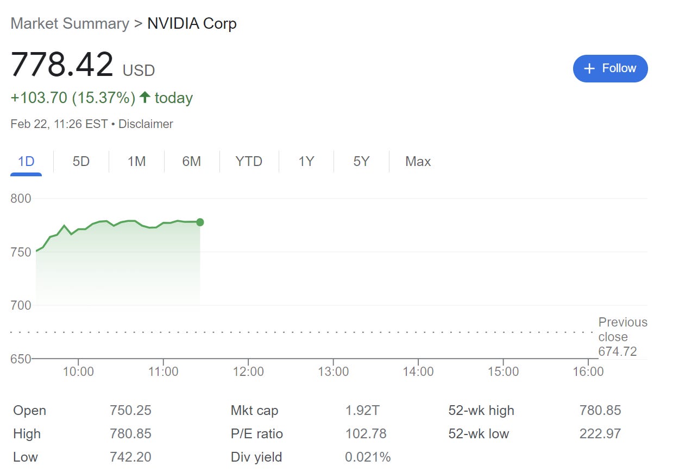Select the 1D time range tab
Image resolution: width=679 pixels, height=473 pixels.
click(26, 161)
